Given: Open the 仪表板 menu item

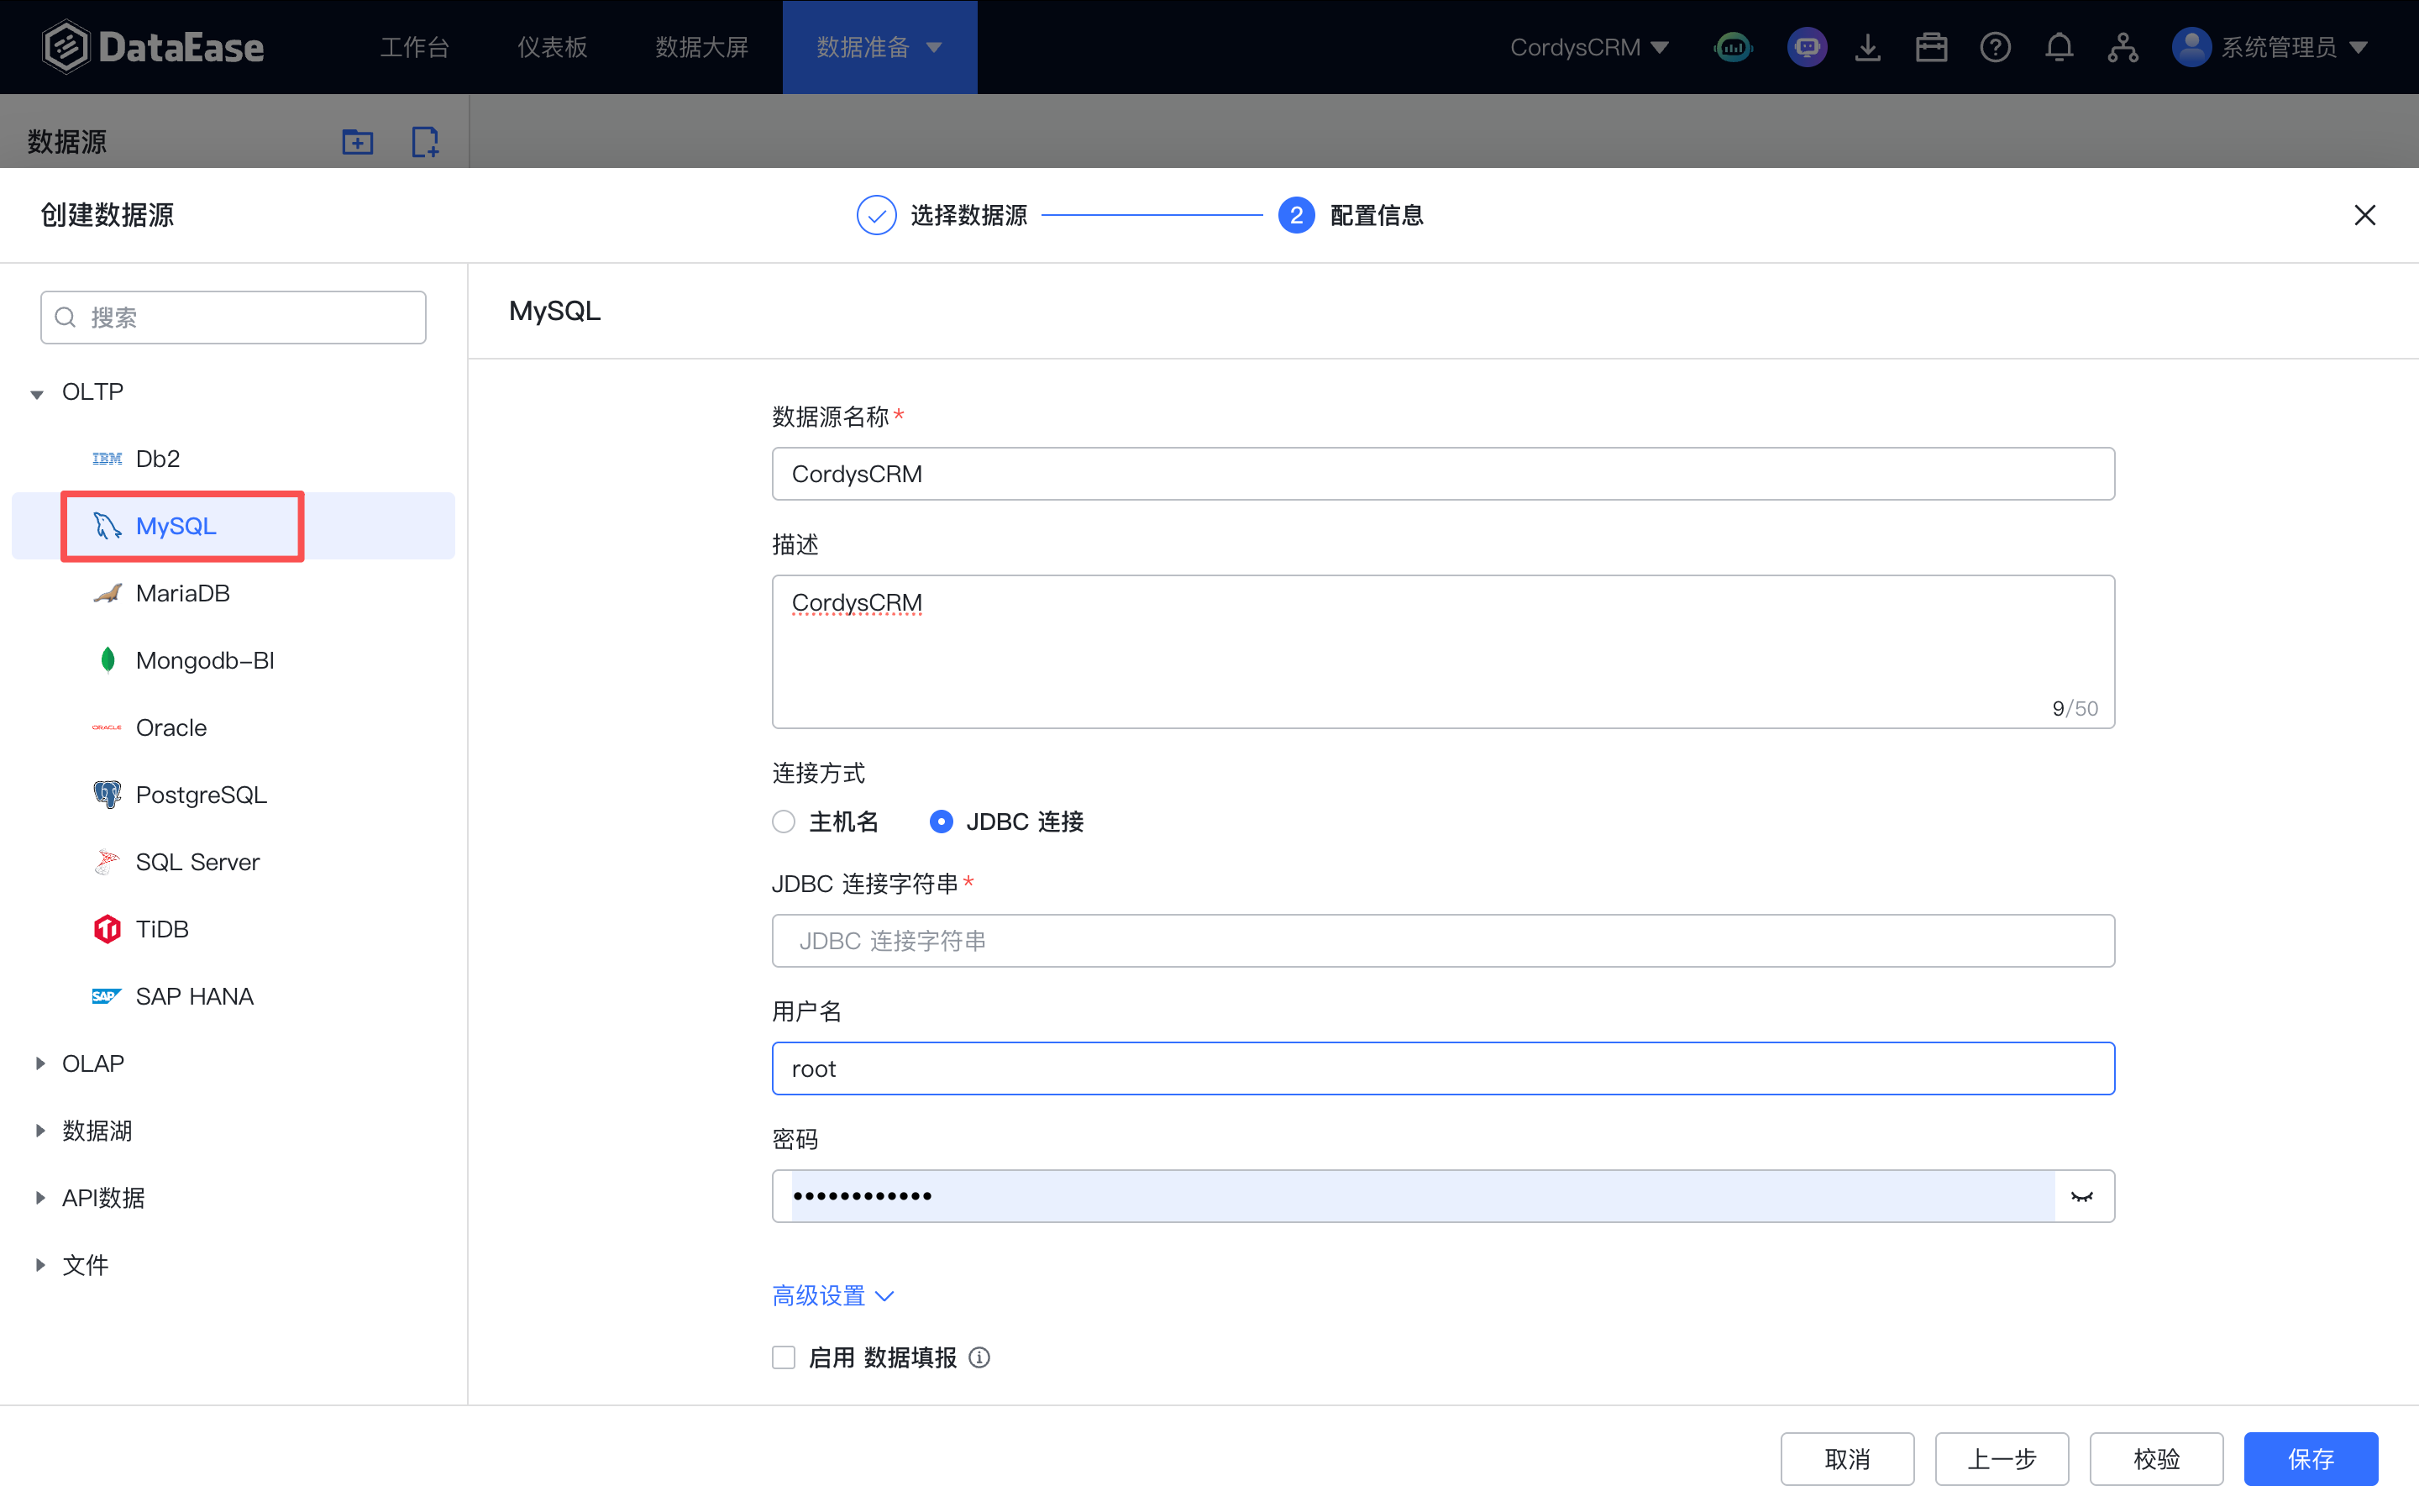Looking at the screenshot, I should [552, 47].
